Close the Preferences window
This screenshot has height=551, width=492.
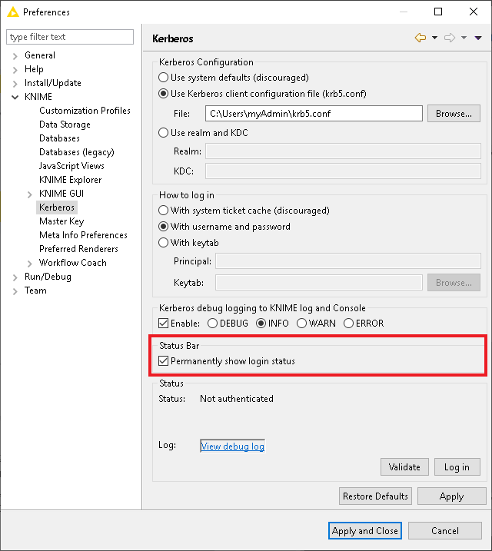coord(474,12)
